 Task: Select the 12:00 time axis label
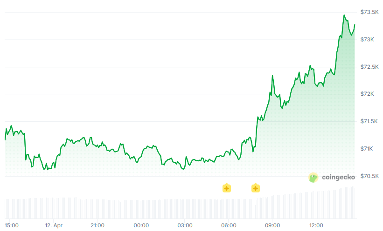coord(316,225)
